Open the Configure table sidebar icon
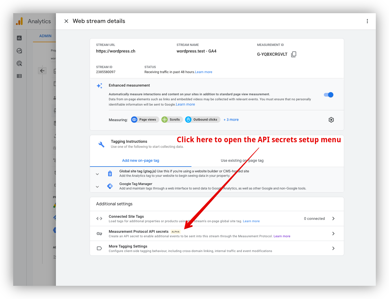This screenshot has height=299, width=389. (19, 76)
